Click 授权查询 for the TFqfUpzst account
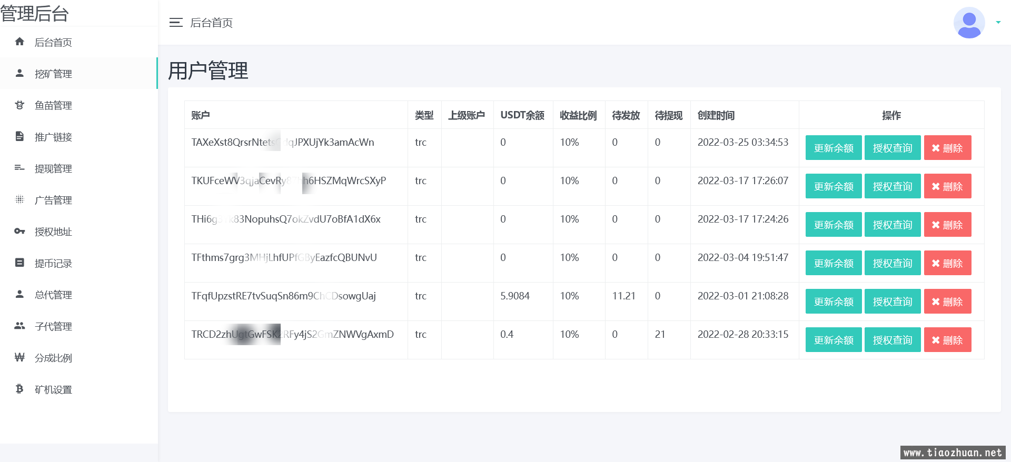The image size is (1011, 462). 892,302
